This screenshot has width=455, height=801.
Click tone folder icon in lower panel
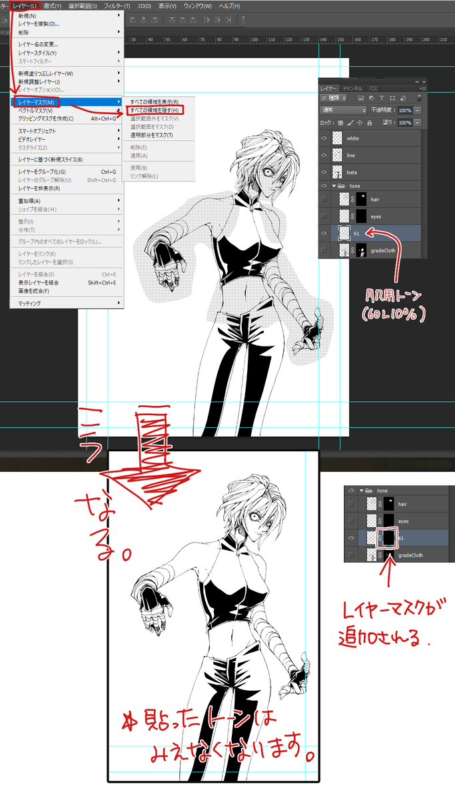tap(369, 491)
